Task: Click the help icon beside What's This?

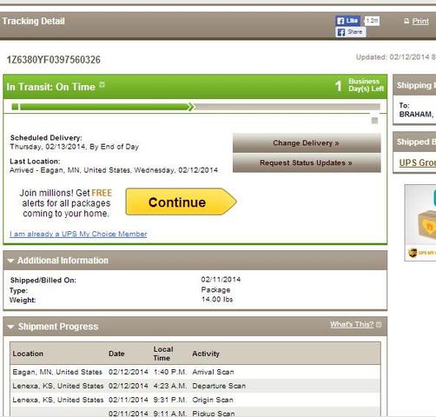Action: click(379, 325)
